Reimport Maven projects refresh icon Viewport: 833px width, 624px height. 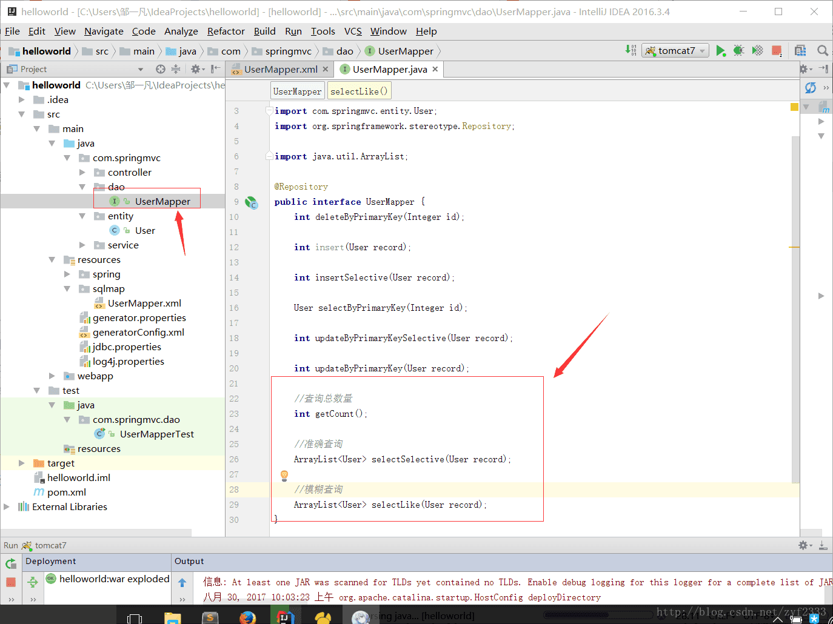(810, 88)
